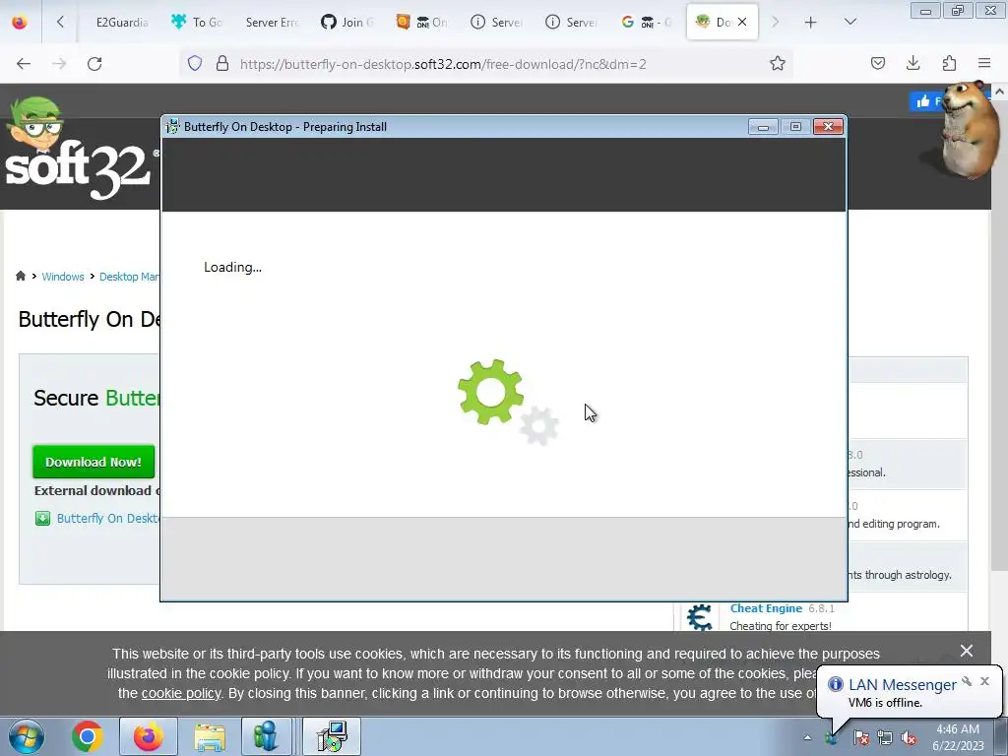The width and height of the screenshot is (1008, 756).
Task: Close the Butterfly On Desktop installer window
Action: [x=828, y=127]
